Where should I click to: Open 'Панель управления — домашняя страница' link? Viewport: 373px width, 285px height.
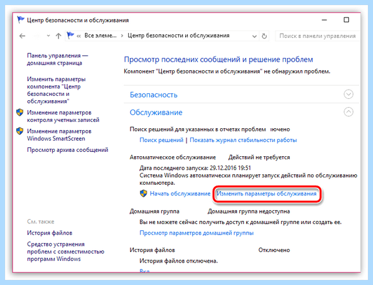pyautogui.click(x=57, y=59)
